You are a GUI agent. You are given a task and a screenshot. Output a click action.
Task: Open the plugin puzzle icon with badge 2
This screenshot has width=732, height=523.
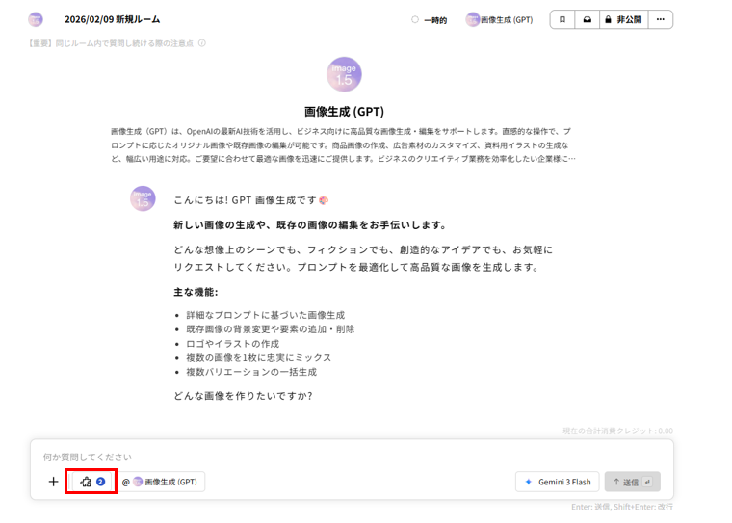pos(91,482)
